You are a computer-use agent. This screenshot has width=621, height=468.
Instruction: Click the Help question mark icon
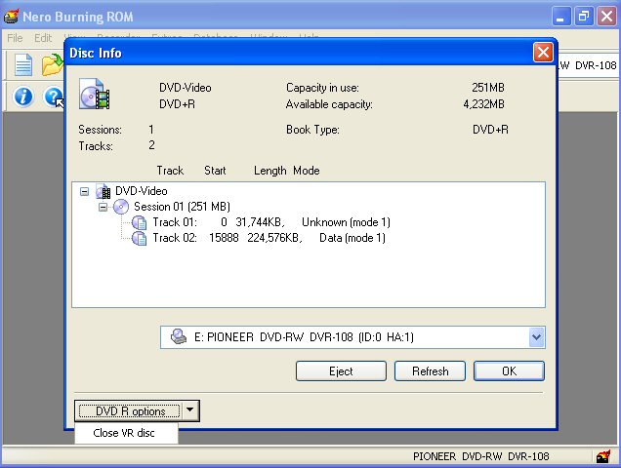pyautogui.click(x=53, y=97)
